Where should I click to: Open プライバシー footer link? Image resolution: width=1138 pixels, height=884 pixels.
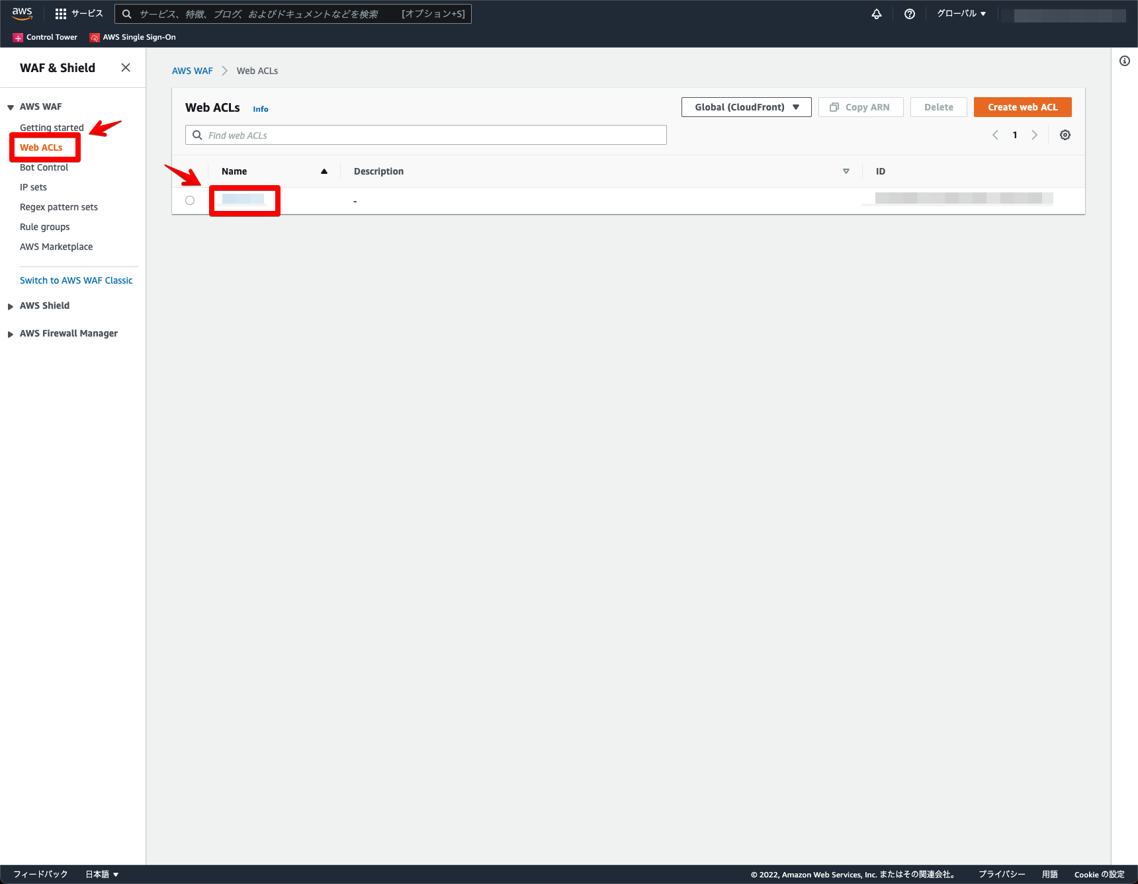click(1002, 874)
